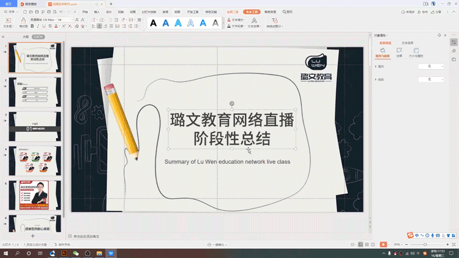Open the font size dropdown
The height and width of the screenshot is (258, 459).
72,20
